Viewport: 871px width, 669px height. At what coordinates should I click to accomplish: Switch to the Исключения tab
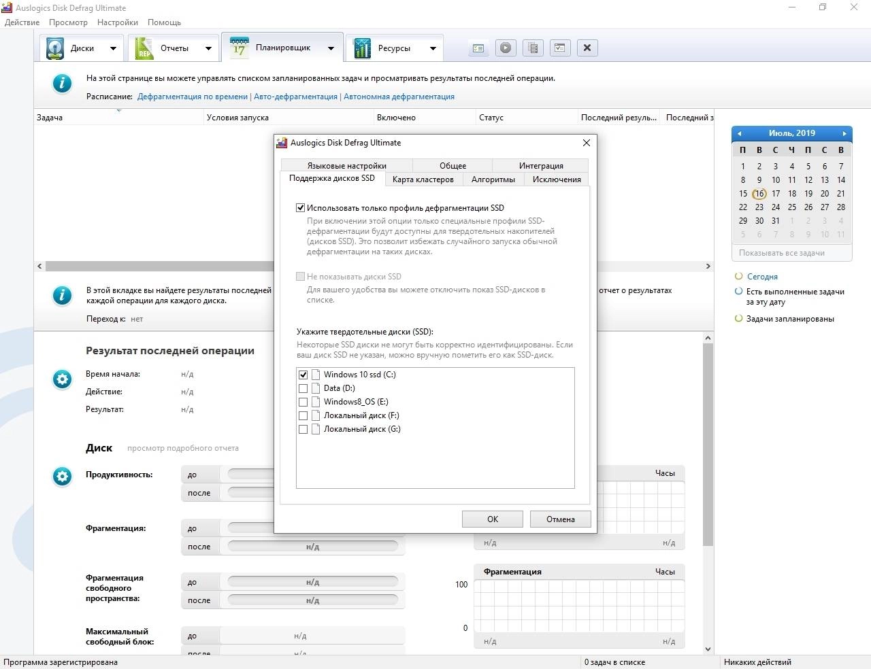[x=557, y=179]
